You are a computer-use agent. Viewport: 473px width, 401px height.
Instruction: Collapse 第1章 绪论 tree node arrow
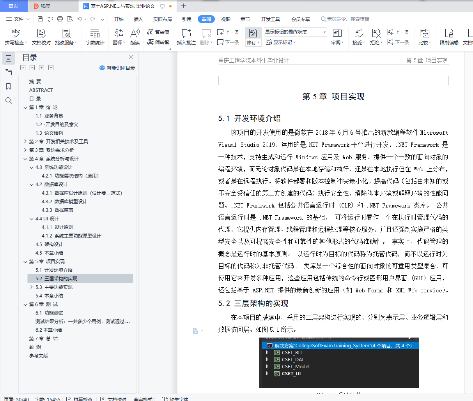tap(25, 107)
